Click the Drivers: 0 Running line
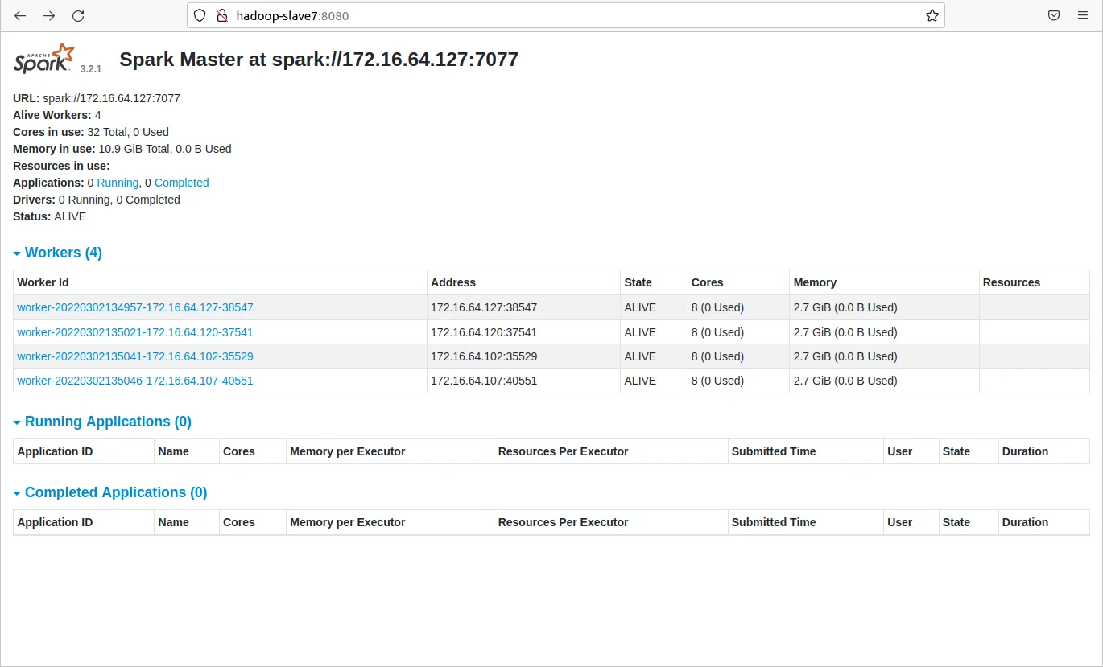This screenshot has width=1103, height=667. (x=97, y=200)
